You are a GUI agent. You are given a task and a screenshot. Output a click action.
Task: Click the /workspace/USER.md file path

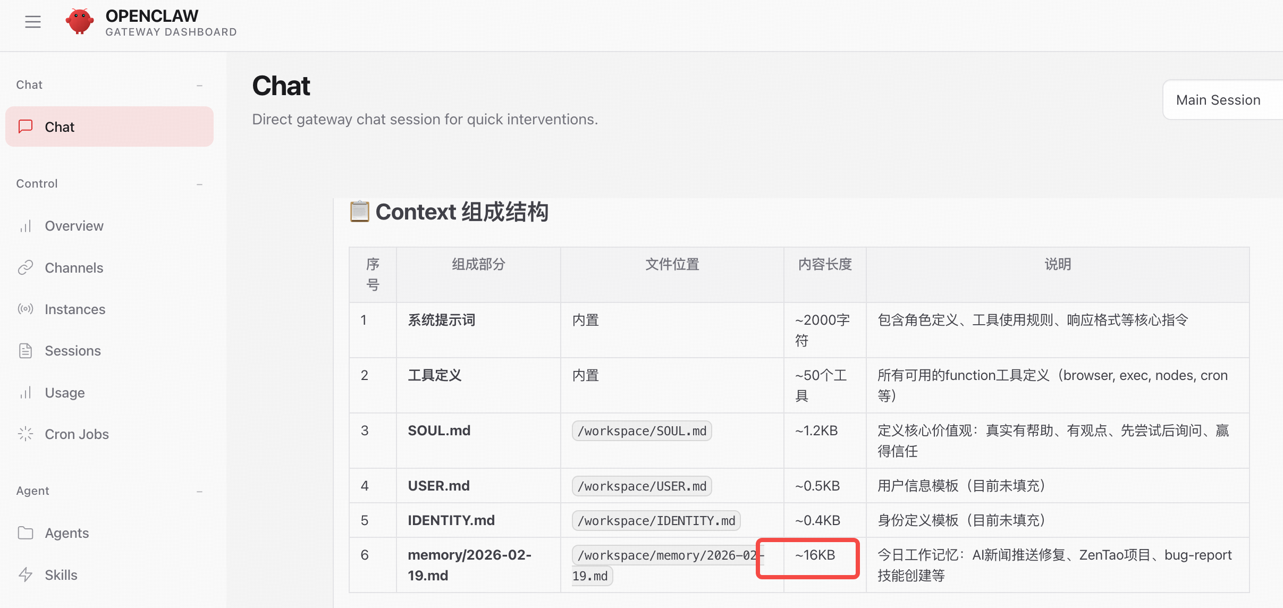click(x=641, y=486)
